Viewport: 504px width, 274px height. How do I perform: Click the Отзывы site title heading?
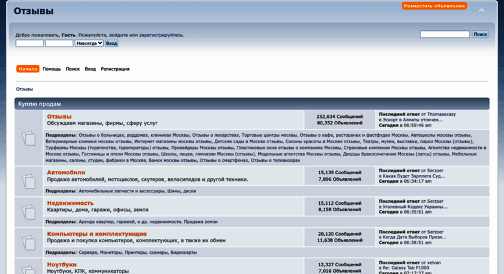pyautogui.click(x=34, y=11)
